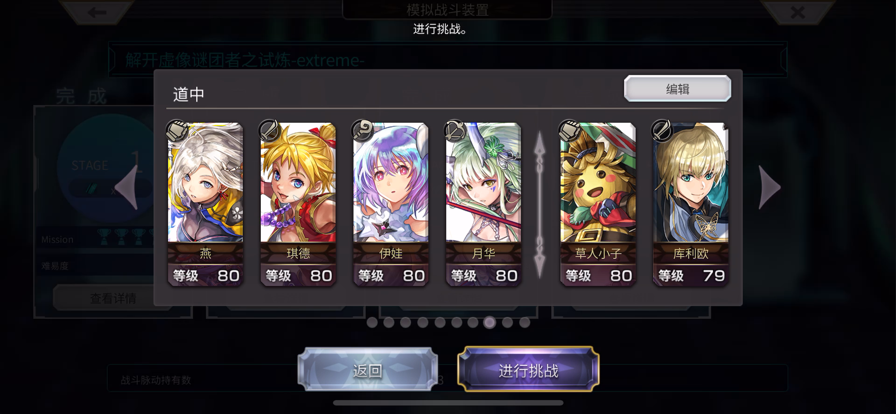Select the highlighted eighth page indicator dot
Image resolution: width=896 pixels, height=414 pixels.
[x=490, y=322]
